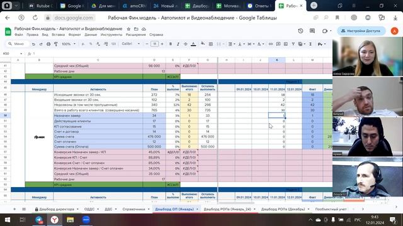Open File Explorer from the taskbar

point(70,220)
